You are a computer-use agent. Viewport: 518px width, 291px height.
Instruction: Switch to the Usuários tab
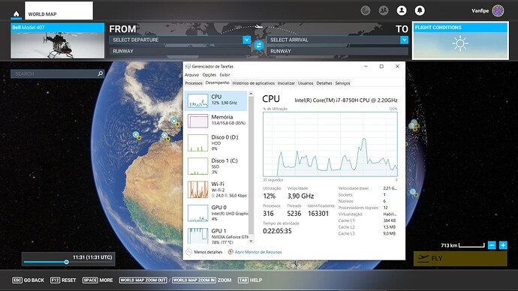pyautogui.click(x=306, y=83)
